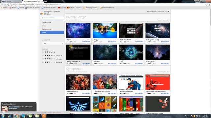This screenshot has height=118, width=211.
Task: Filter by four stars and above
Action: click(43, 55)
